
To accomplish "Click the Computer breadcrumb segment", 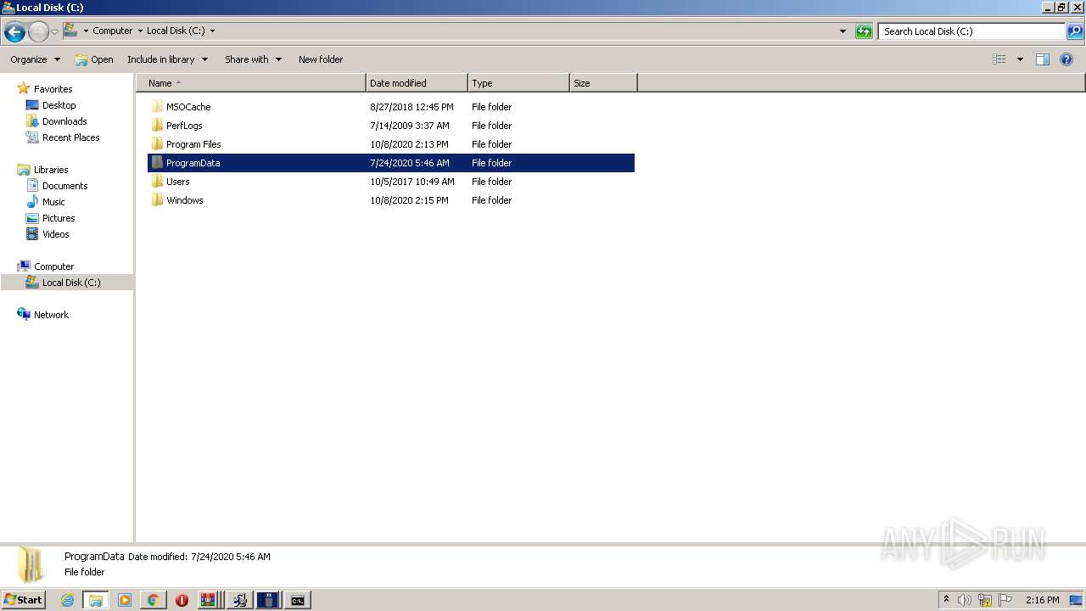I will click(113, 31).
